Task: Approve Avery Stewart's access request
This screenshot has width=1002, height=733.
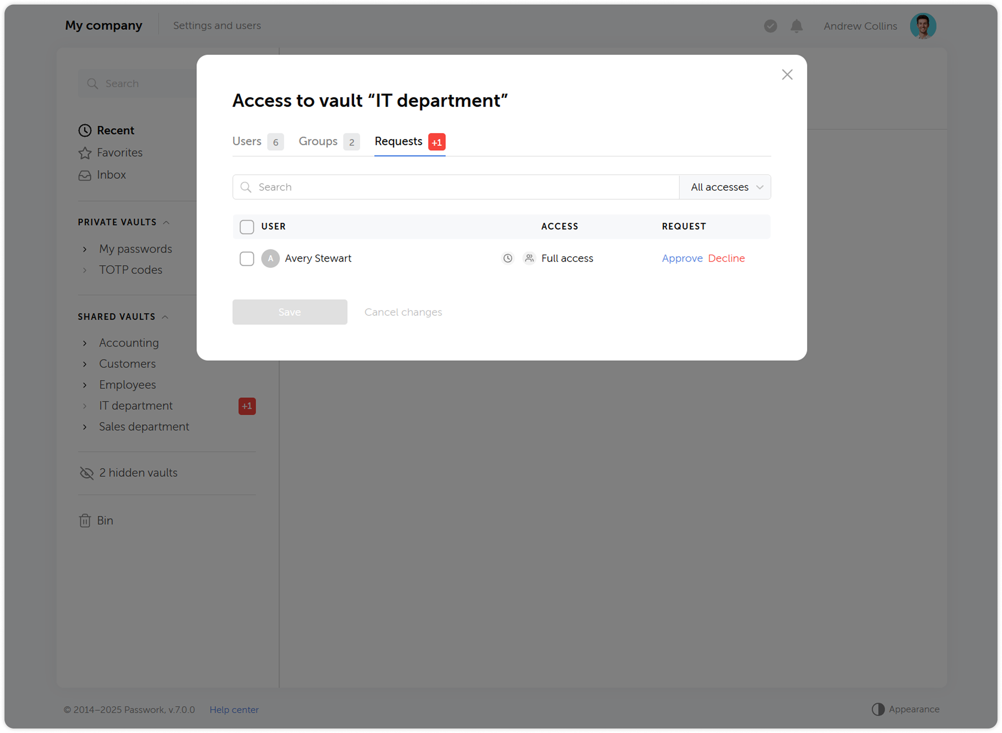Action: tap(682, 258)
